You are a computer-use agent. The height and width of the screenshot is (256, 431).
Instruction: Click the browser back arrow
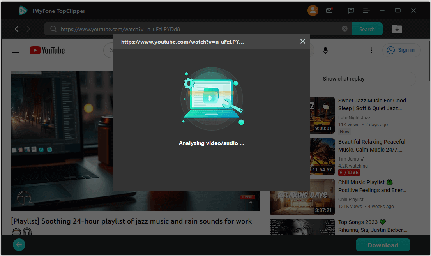(17, 29)
